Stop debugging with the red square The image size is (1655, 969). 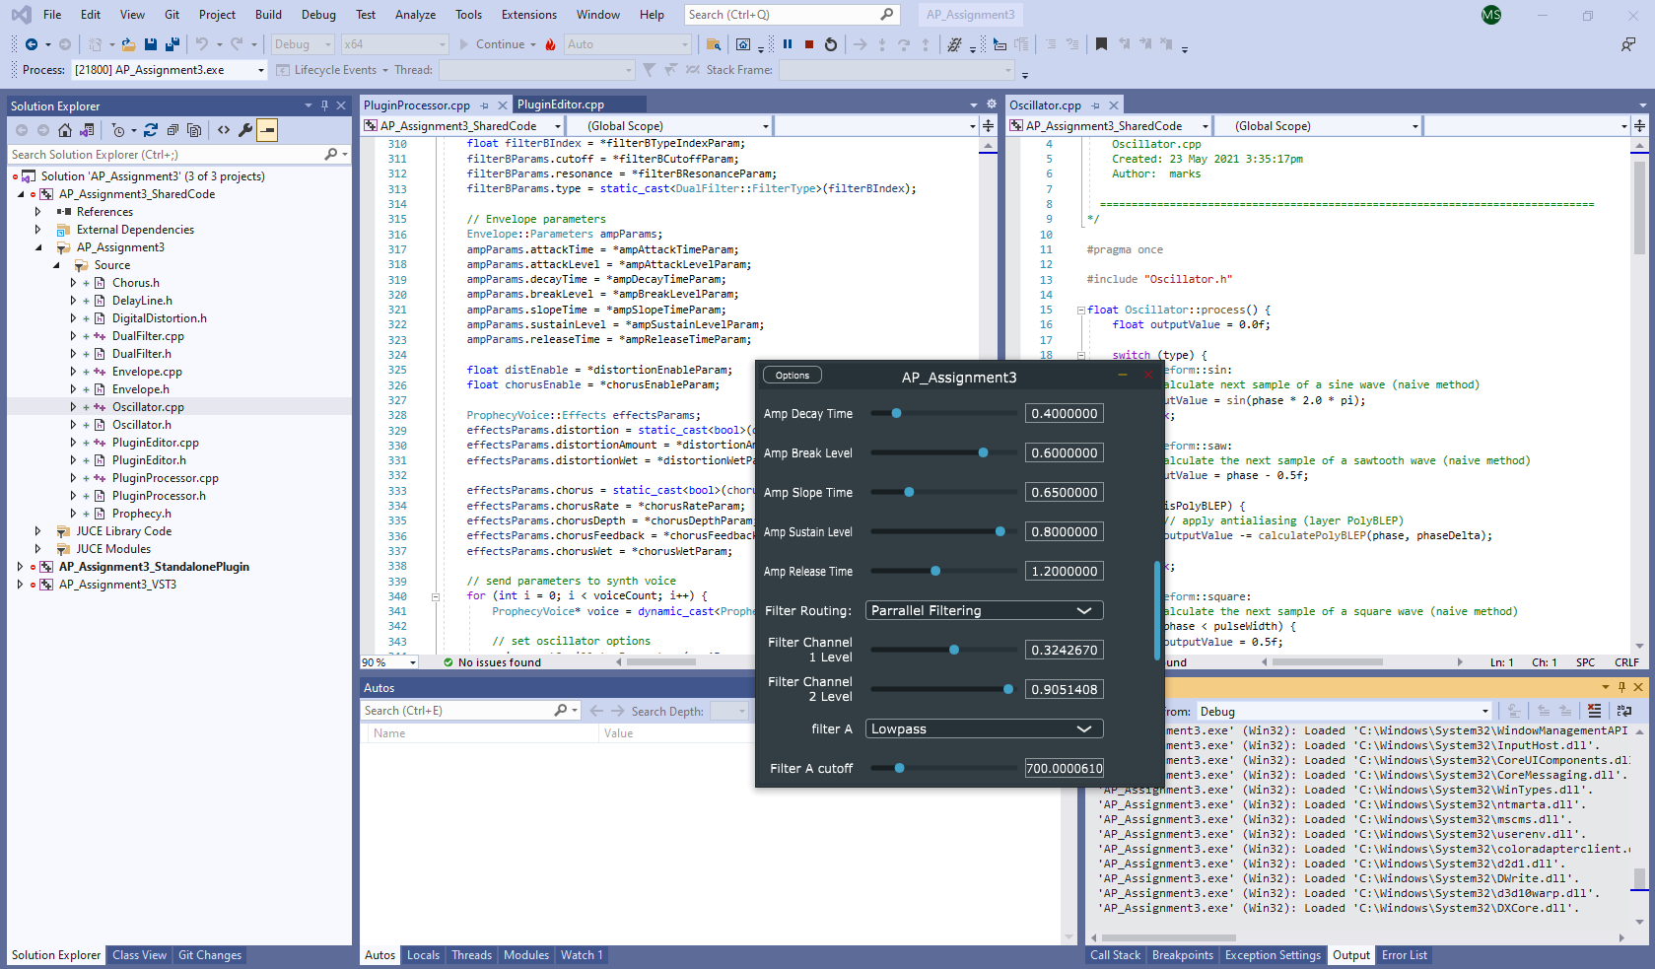pos(809,44)
